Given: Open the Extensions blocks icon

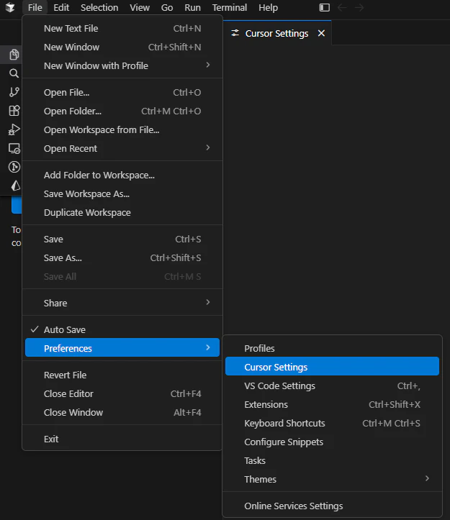Looking at the screenshot, I should click(14, 111).
